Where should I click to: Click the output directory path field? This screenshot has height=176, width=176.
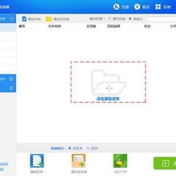[x=162, y=19]
